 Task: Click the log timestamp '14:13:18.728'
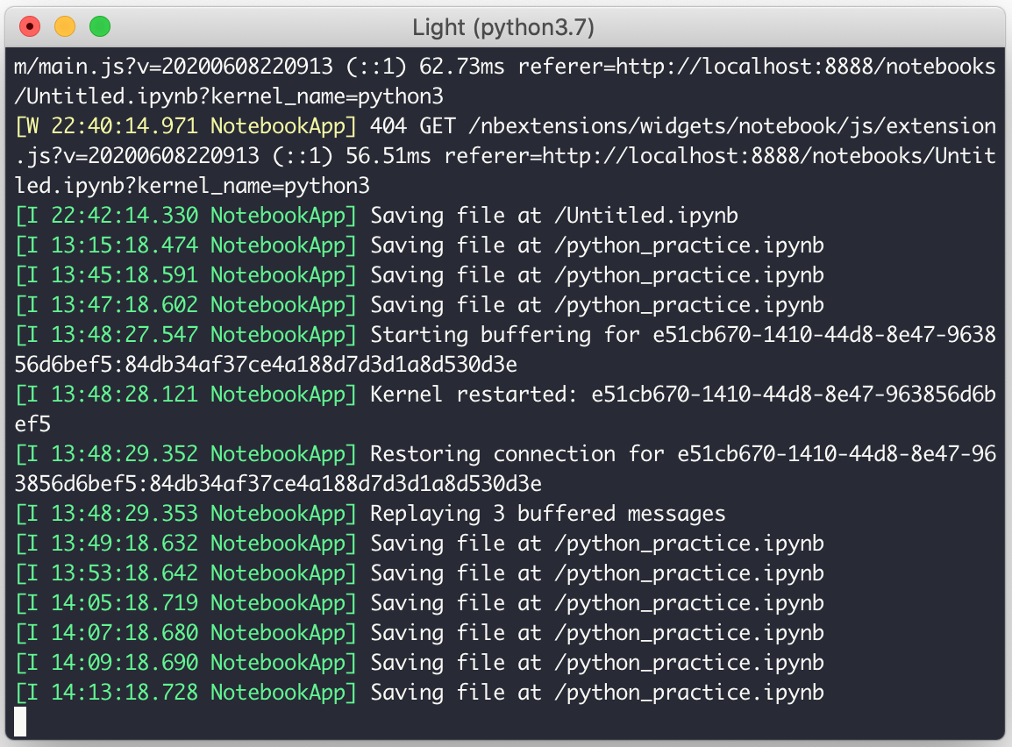(125, 692)
